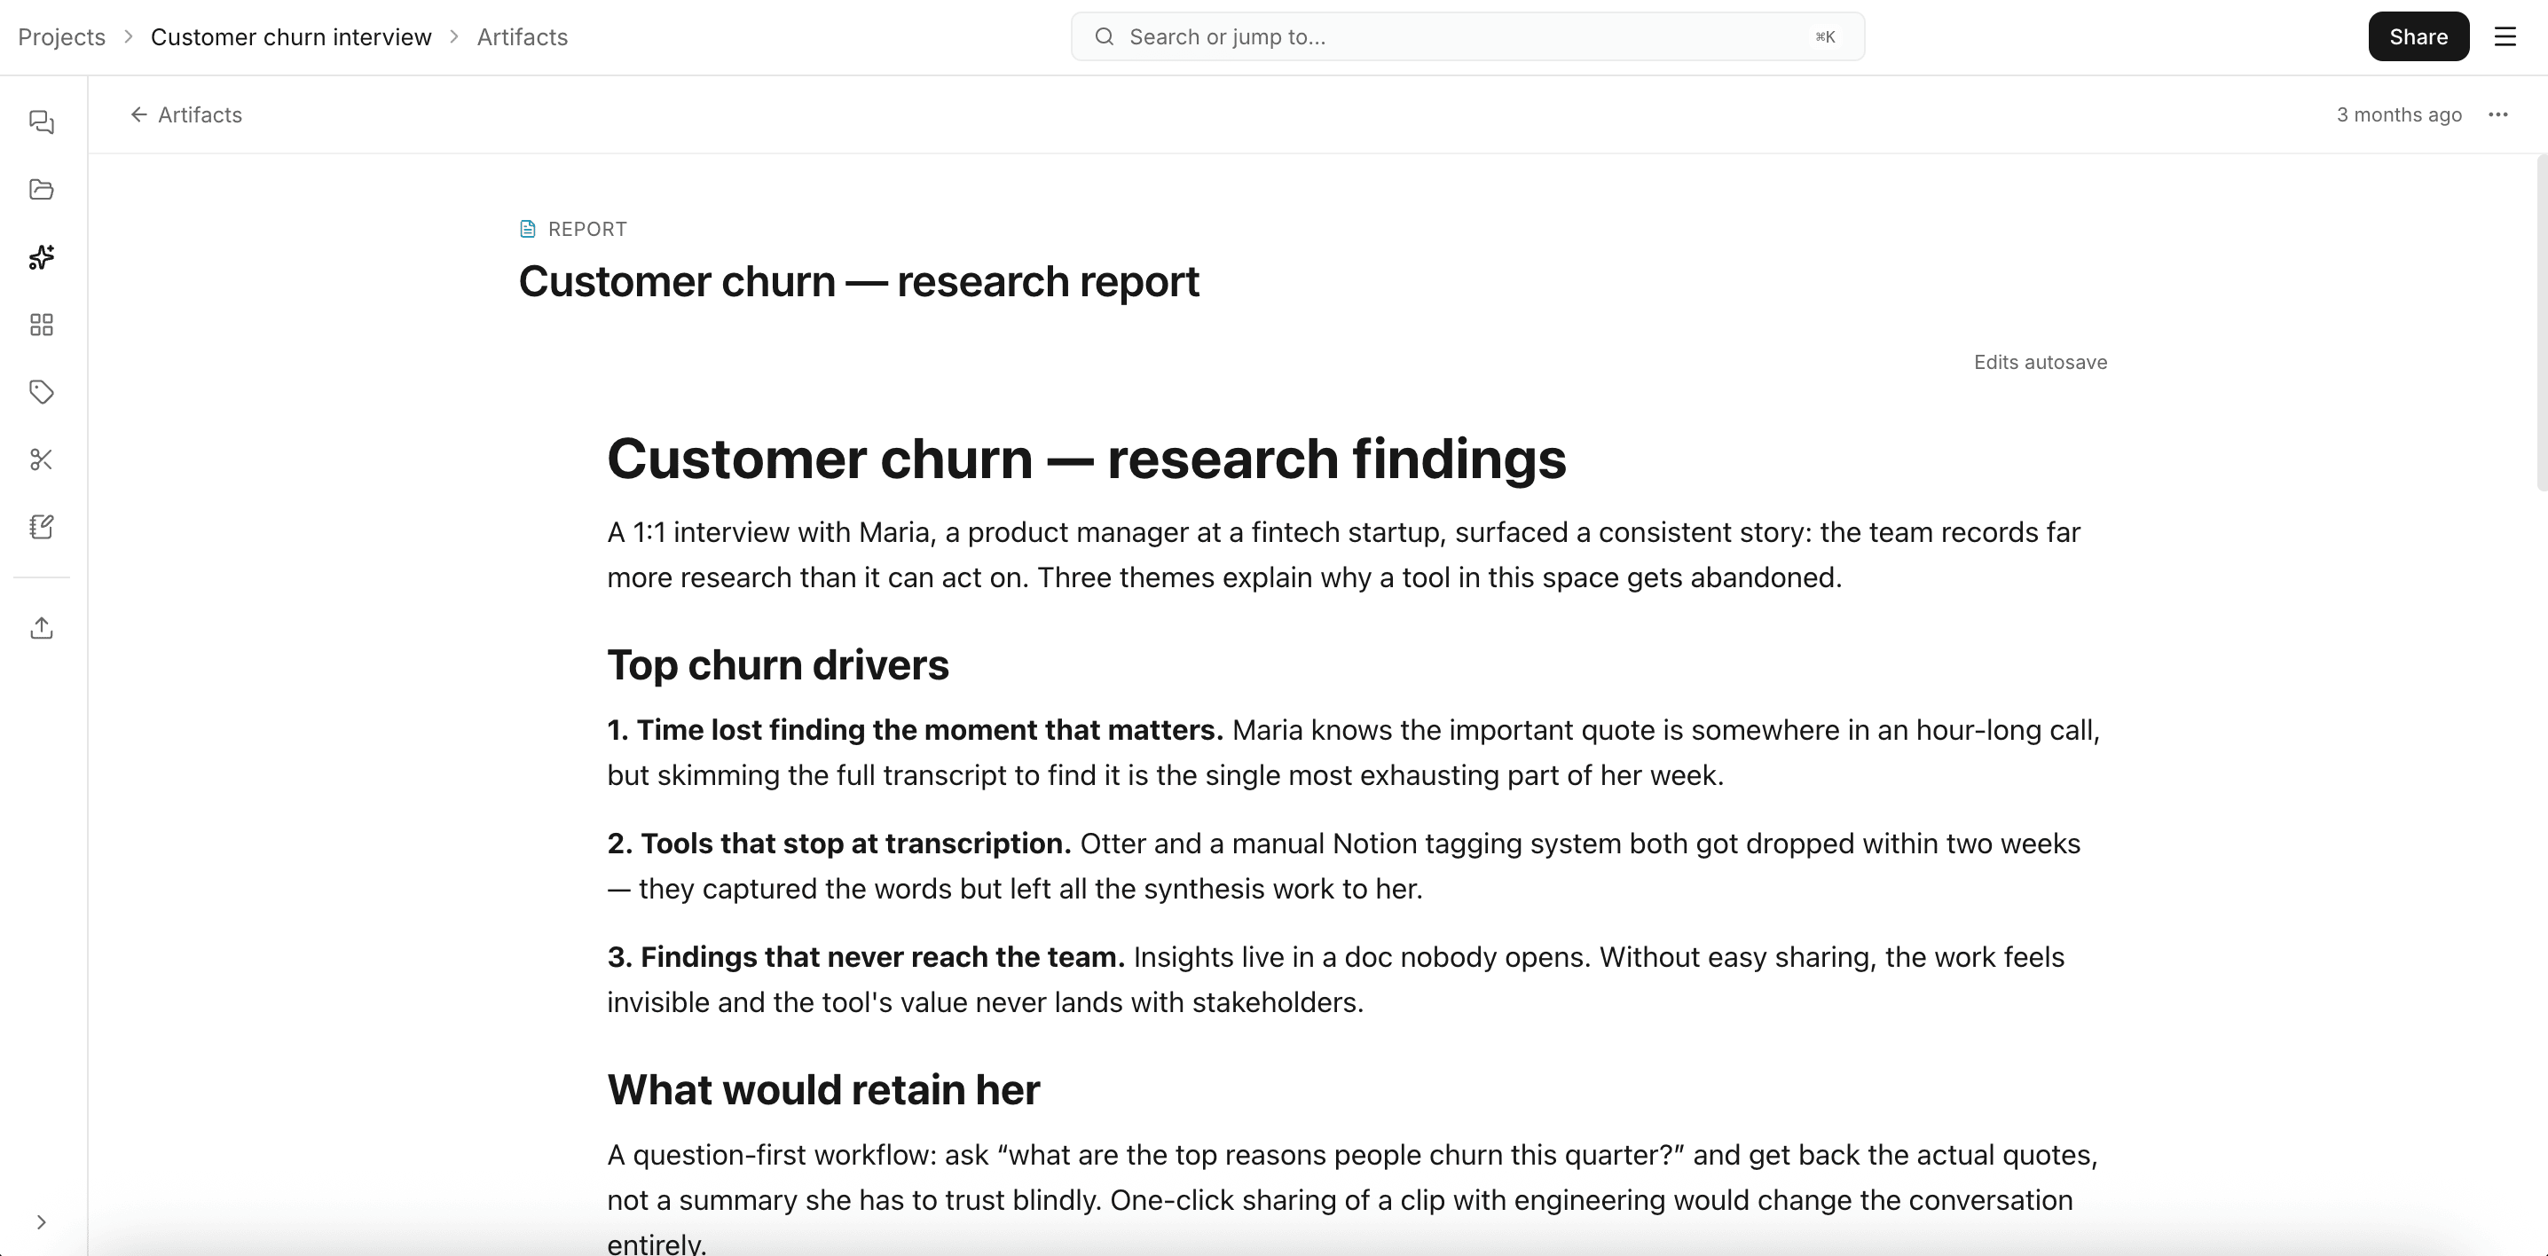
Task: Click the upload export sidebar icon
Action: point(42,628)
